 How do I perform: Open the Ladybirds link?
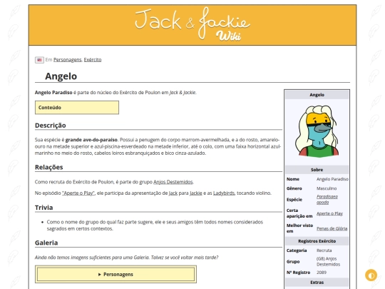click(224, 193)
